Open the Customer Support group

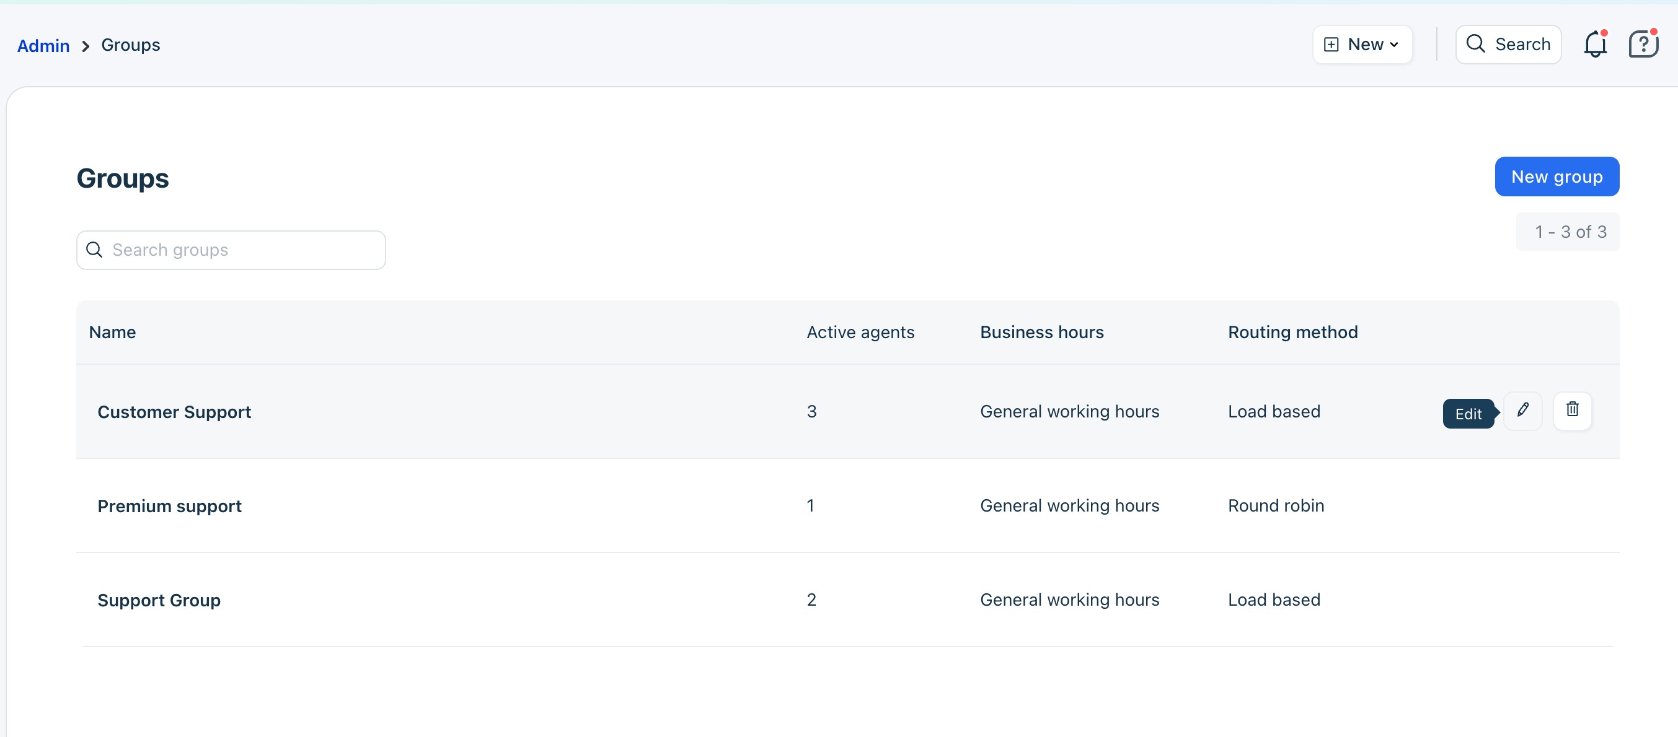pos(174,412)
